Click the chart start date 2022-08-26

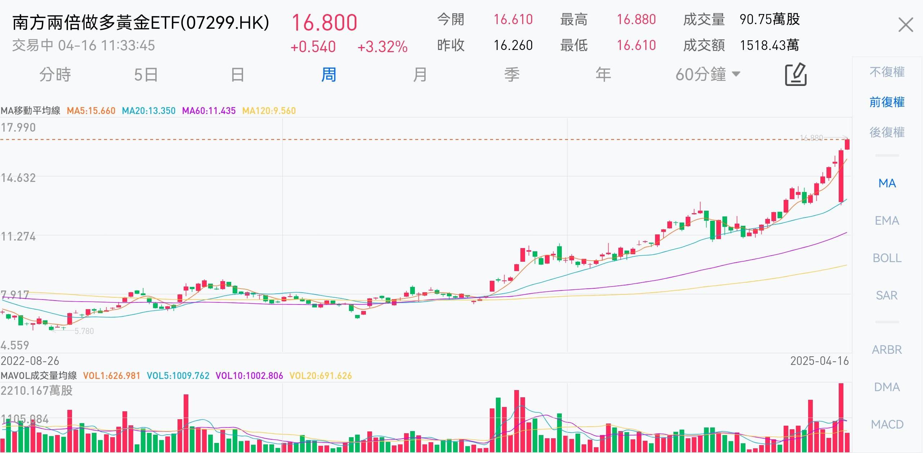[30, 361]
